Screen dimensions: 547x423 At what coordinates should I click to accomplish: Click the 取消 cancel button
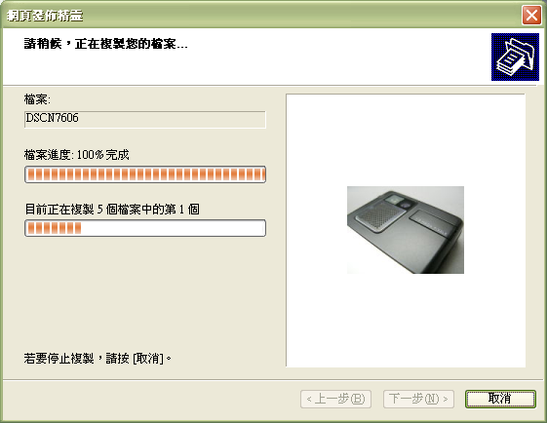500,399
